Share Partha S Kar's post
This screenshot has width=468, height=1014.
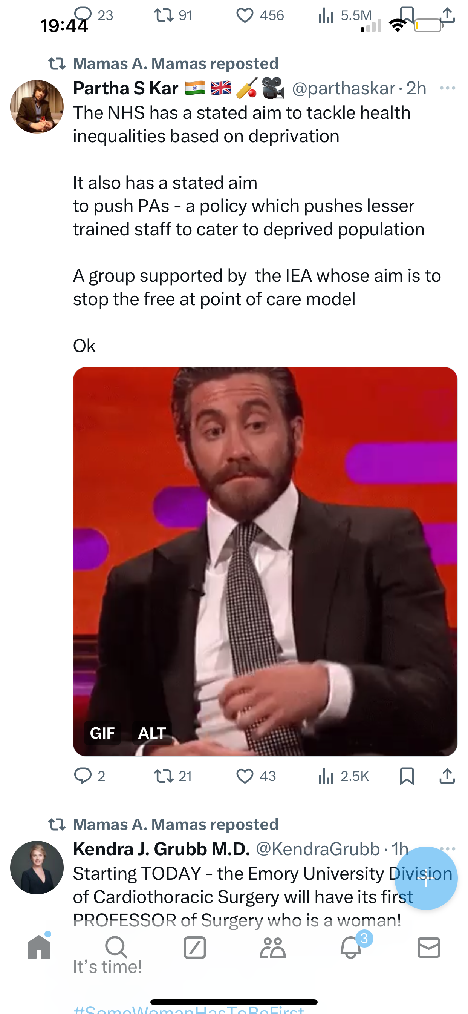click(447, 776)
